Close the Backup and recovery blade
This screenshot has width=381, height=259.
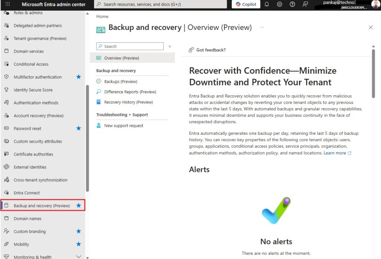tap(370, 27)
